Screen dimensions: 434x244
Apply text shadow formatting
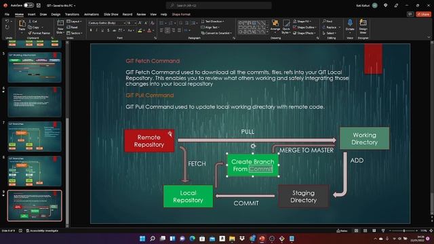[108, 30]
